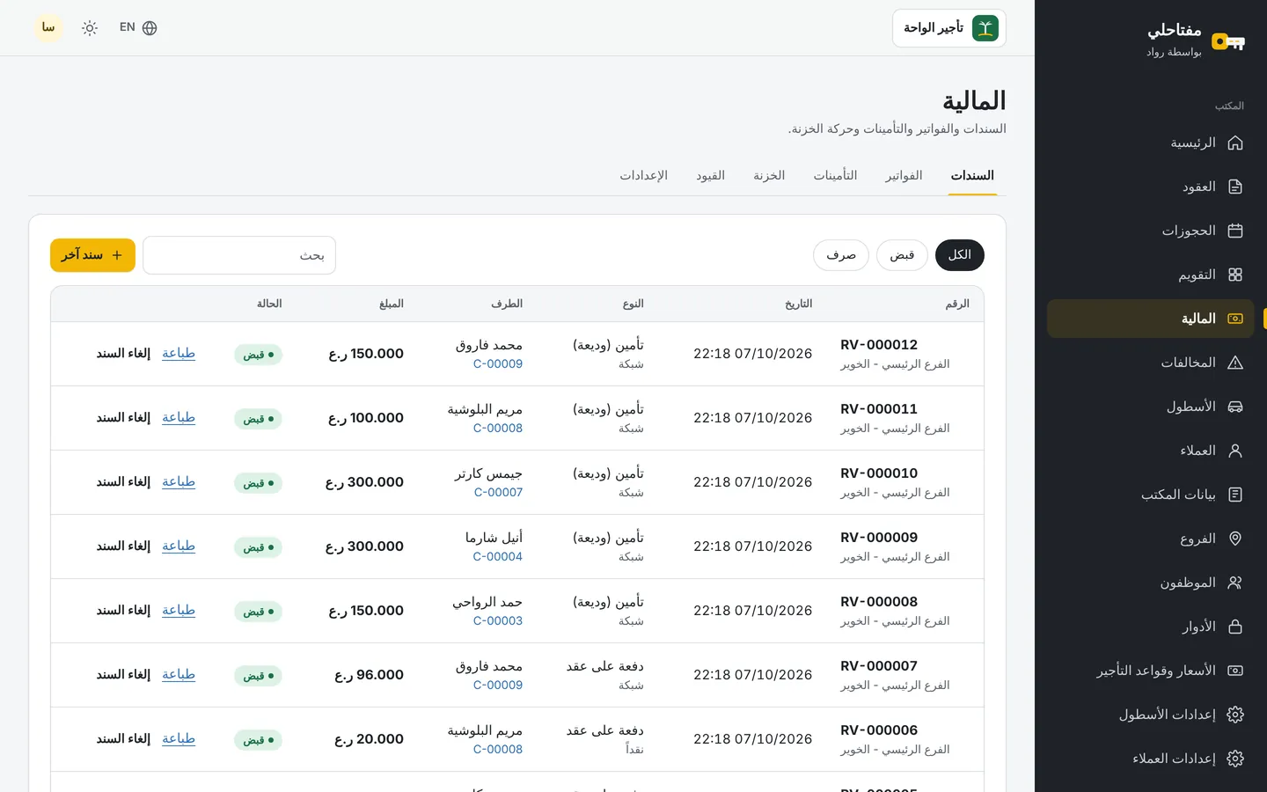
Task: Switch to the الخزنة tab
Action: coord(769,176)
